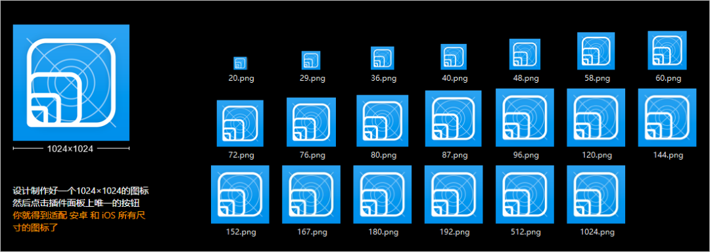Screen dimensions: 710x252
Task: Click the large 1024×1024 source icon
Action: coord(71,83)
